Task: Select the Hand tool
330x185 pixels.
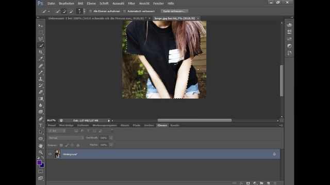Action: [41, 145]
